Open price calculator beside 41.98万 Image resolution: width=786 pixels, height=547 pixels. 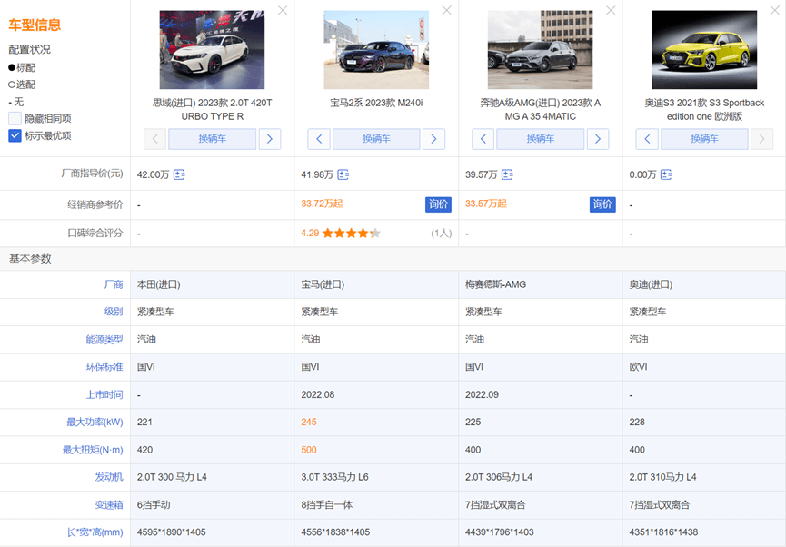343,174
